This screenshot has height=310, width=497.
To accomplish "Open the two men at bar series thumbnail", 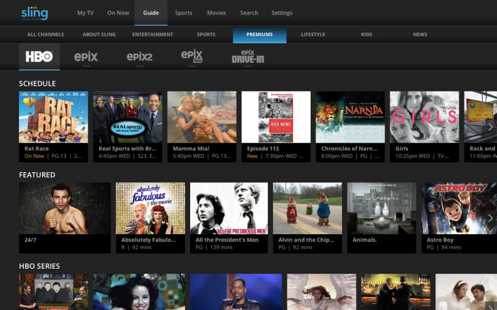I will [x=396, y=292].
